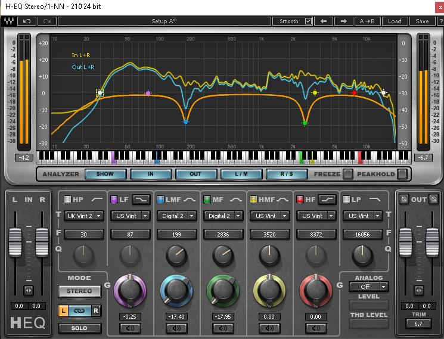Select HMF bell shape icon
This screenshot has width=444, height=339.
[282, 200]
